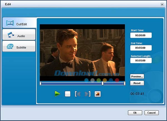Set end point with right-bracket scissors icon
Screen dimensions: 167x121
pos(88,94)
